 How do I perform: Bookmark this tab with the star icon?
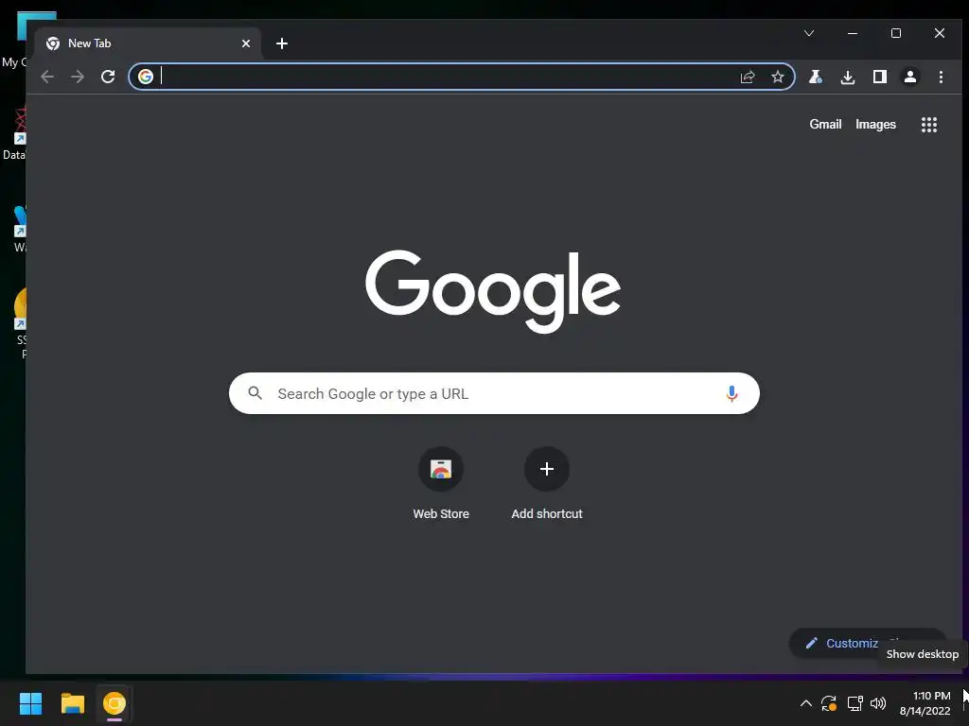tap(778, 77)
